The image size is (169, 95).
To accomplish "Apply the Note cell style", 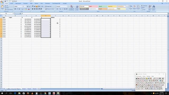I will (121, 9).
